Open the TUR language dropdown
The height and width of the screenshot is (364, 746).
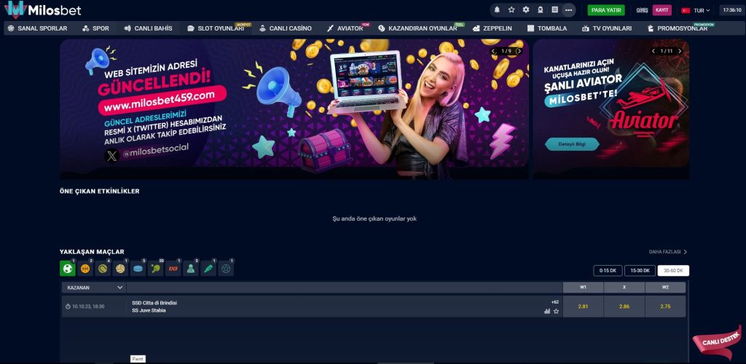pos(696,10)
